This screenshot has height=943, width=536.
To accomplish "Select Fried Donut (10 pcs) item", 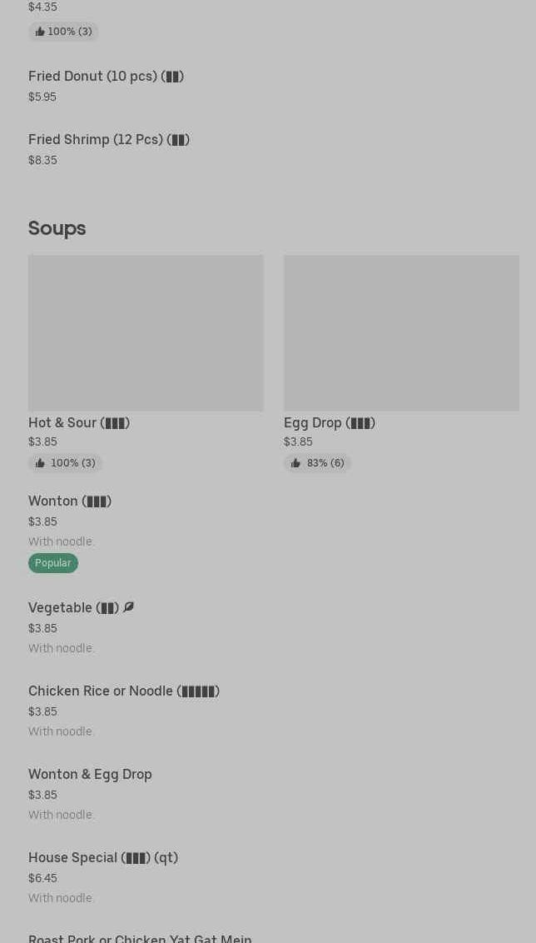I will click(x=106, y=77).
